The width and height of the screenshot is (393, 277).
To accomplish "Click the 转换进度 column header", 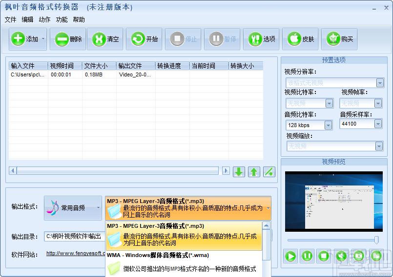I will [172, 66].
